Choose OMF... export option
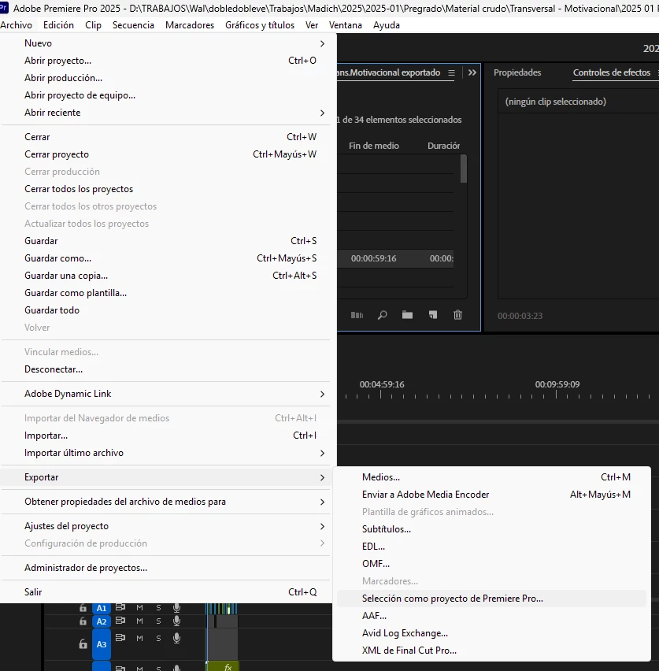Image resolution: width=659 pixels, height=671 pixels. tap(491, 564)
